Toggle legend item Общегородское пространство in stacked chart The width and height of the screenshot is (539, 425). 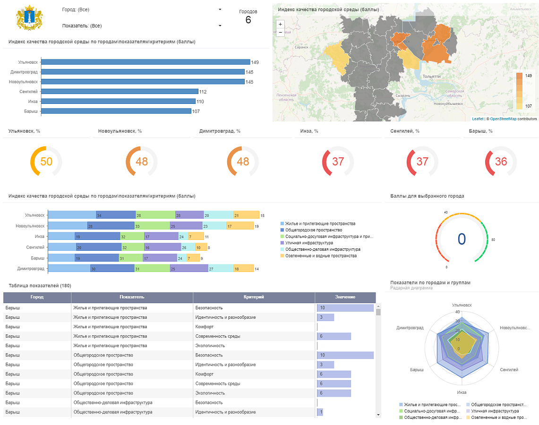(311, 230)
